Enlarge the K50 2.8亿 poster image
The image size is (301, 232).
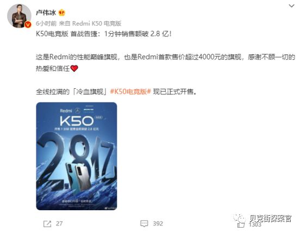pyautogui.click(x=77, y=156)
